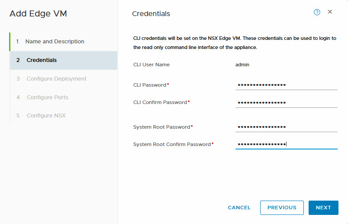
Task: Go to Name and Description step
Action: pos(55,42)
